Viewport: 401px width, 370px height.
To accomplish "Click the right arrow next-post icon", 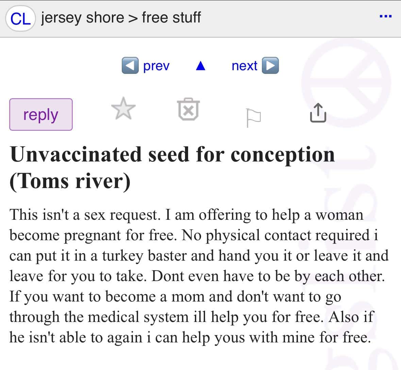I will click(x=270, y=65).
